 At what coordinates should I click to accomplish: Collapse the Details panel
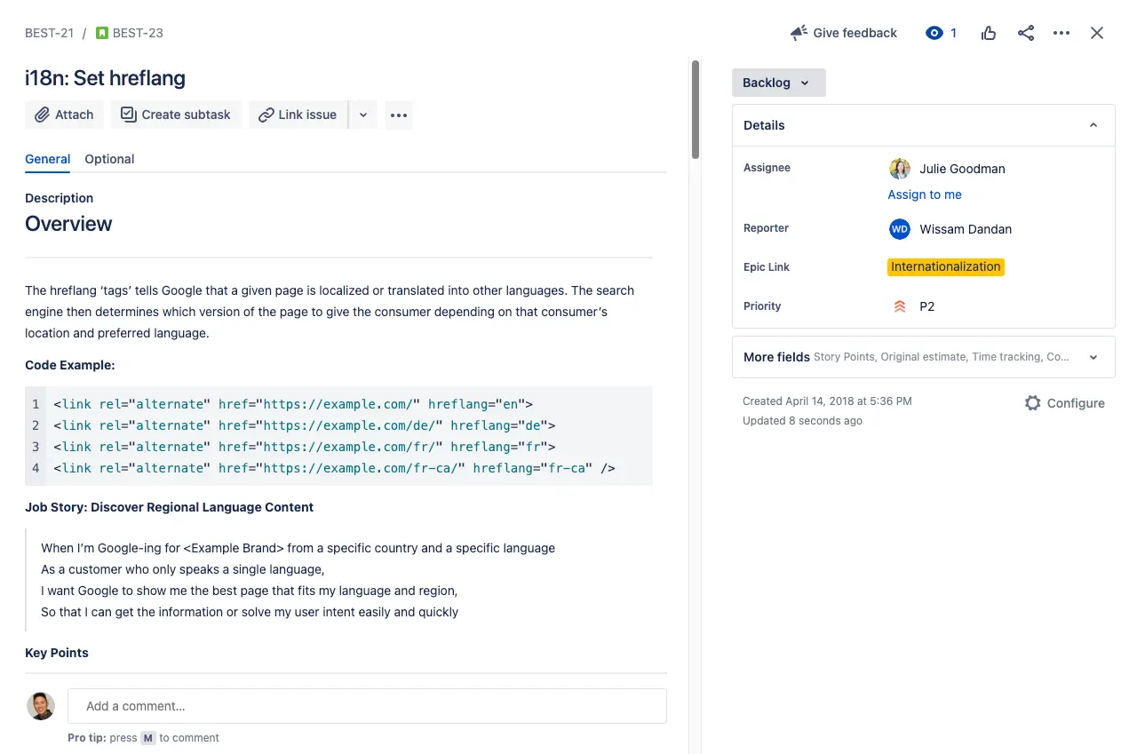click(1093, 125)
